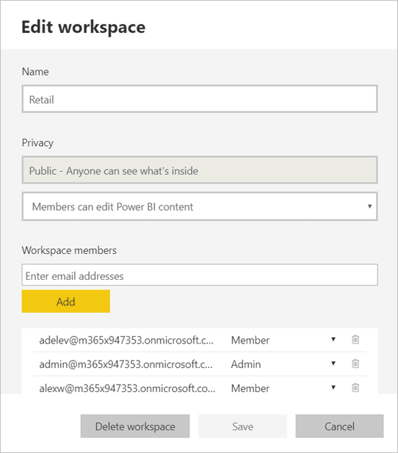Select alexw@m365x947353 email text
This screenshot has height=453, width=398.
127,388
